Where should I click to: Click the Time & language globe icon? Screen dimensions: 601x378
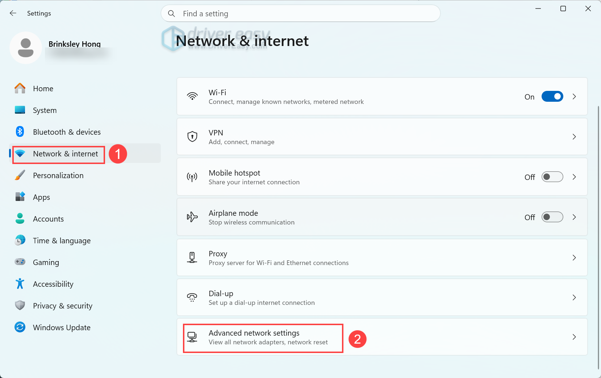coord(20,240)
